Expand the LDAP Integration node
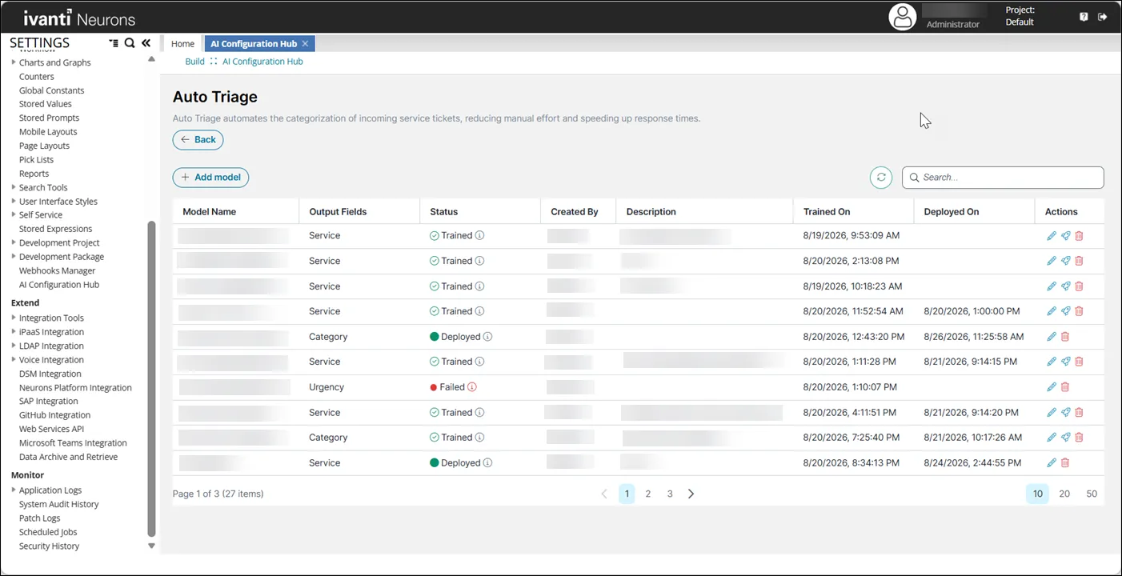The width and height of the screenshot is (1122, 576). coord(14,346)
